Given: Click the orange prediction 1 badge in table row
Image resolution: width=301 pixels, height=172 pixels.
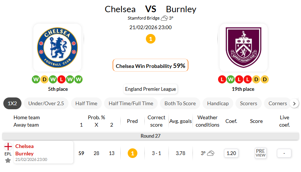Looking at the screenshot, I should (132, 153).
